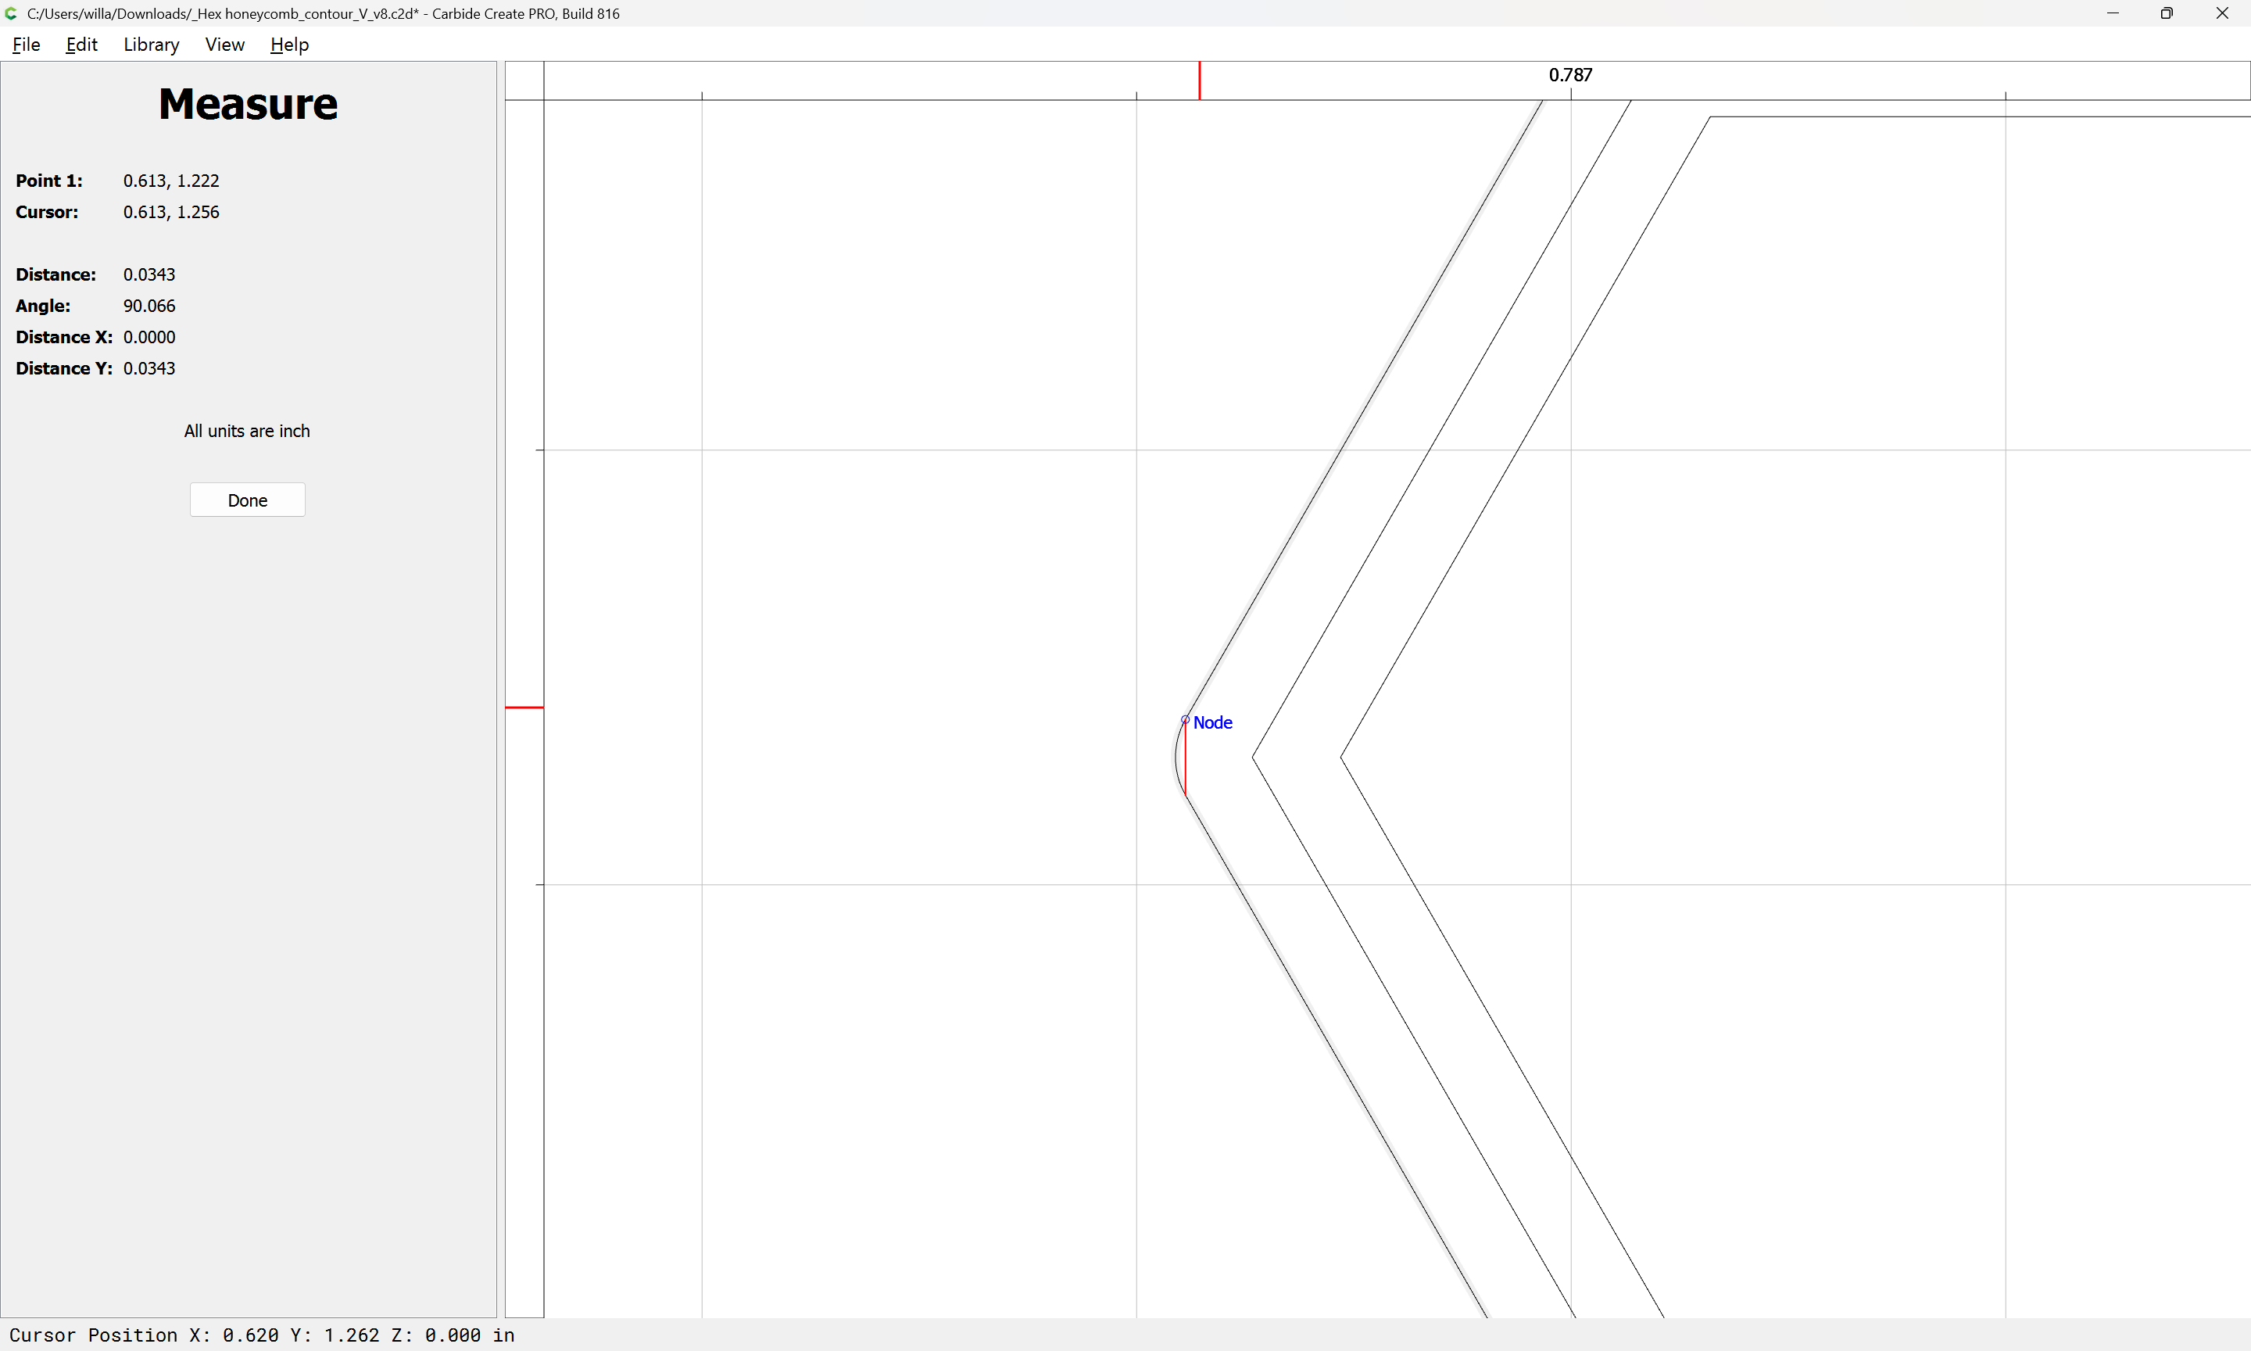Open the Library menu
The height and width of the screenshot is (1351, 2251).
point(151,45)
